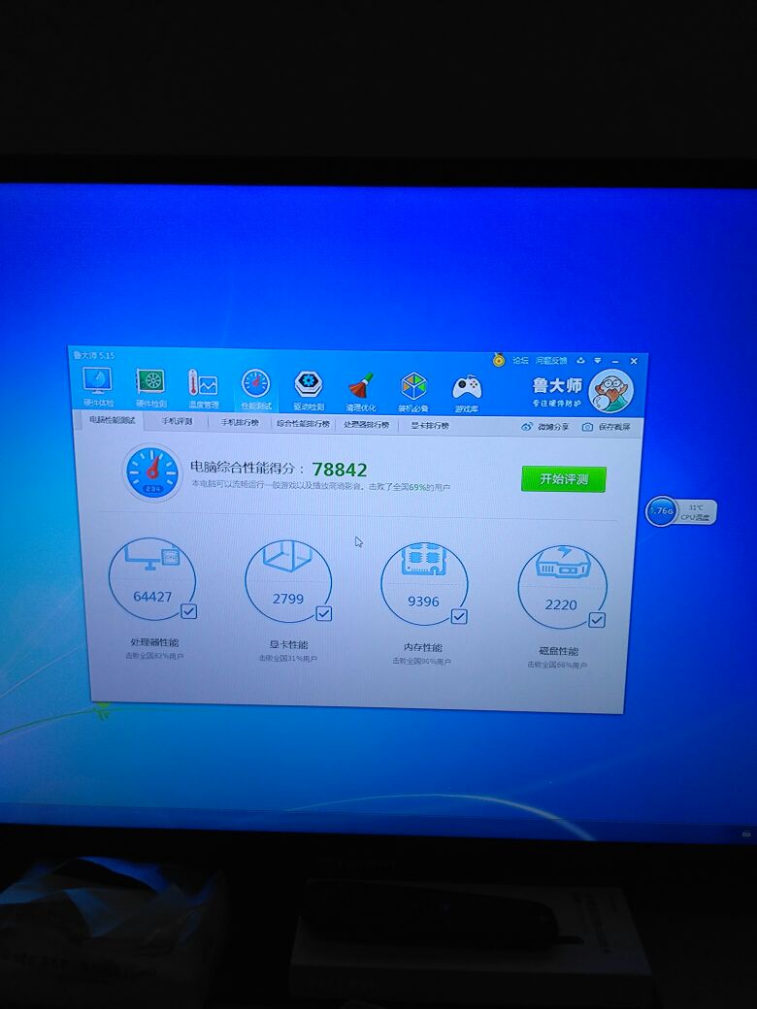Click the graphics cube icon in the 2799 circle
Image resolution: width=757 pixels, height=1009 pixels.
coord(287,557)
